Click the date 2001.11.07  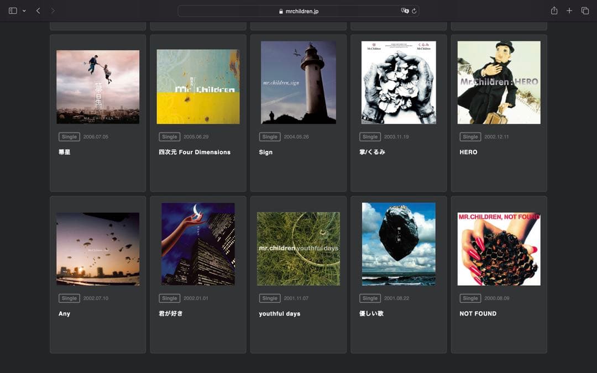296,298
